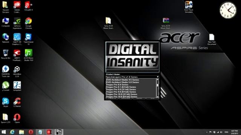Click the product list scrollbar thumb

click(157, 85)
